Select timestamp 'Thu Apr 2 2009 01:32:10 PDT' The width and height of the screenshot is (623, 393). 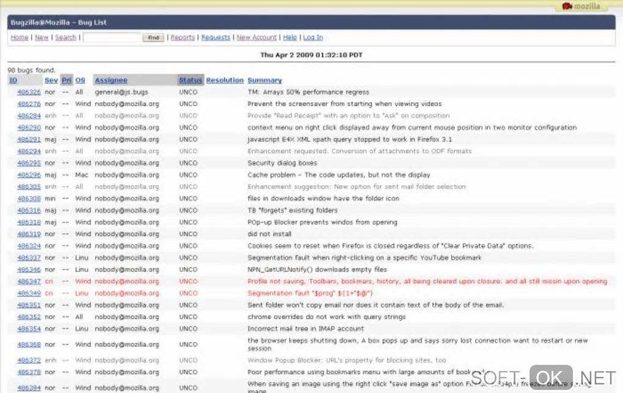[x=311, y=55]
